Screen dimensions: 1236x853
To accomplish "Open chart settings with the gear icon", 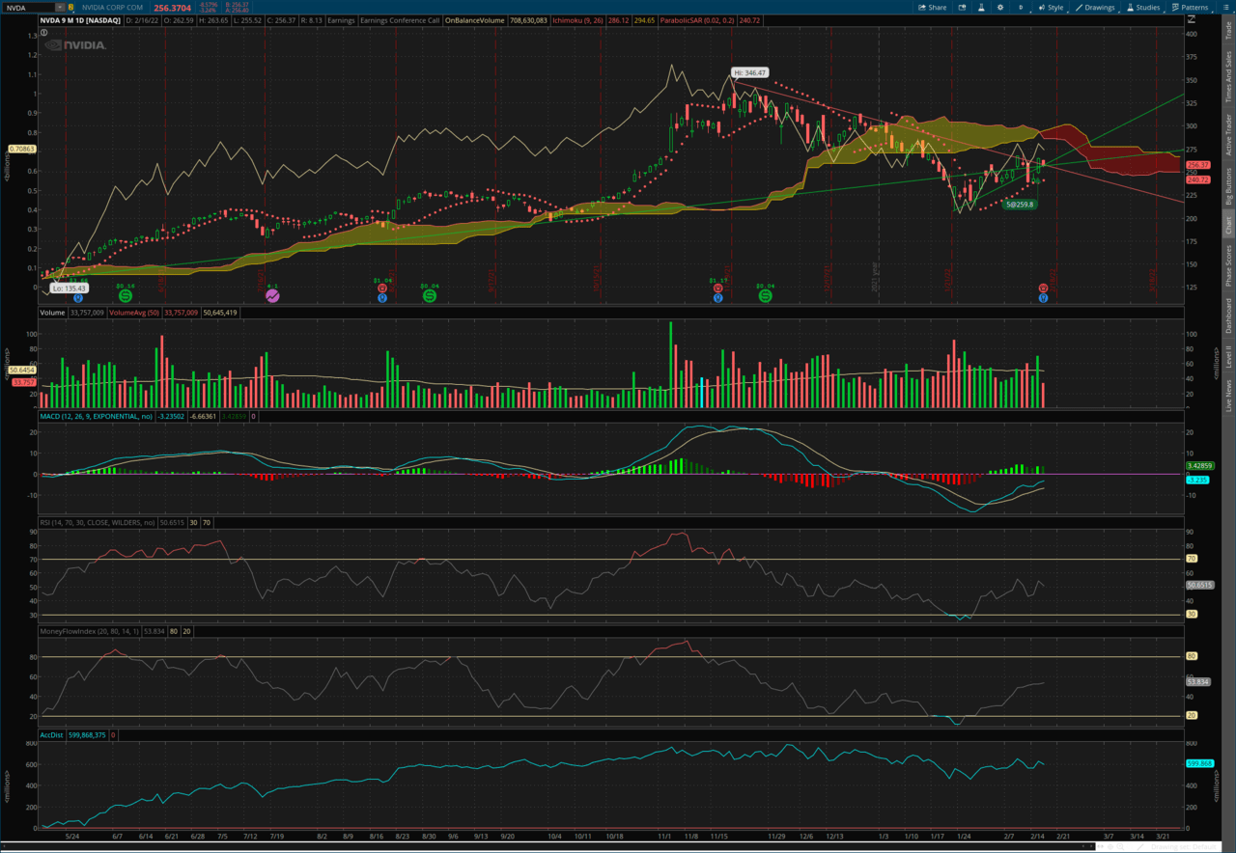I will (1000, 8).
